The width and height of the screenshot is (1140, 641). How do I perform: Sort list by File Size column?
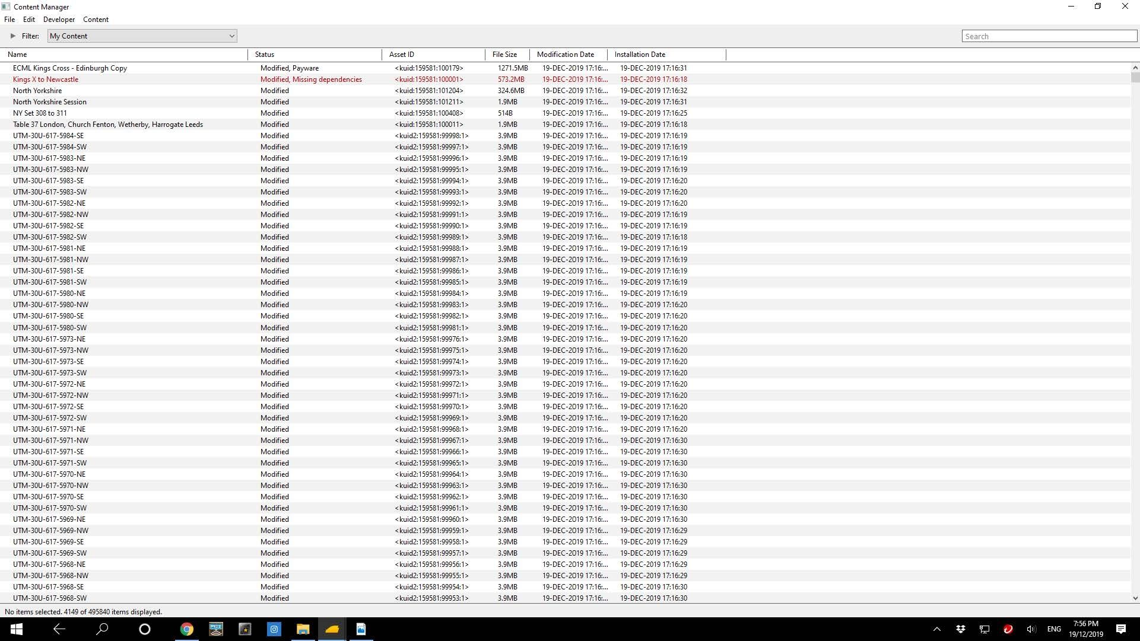(x=504, y=55)
